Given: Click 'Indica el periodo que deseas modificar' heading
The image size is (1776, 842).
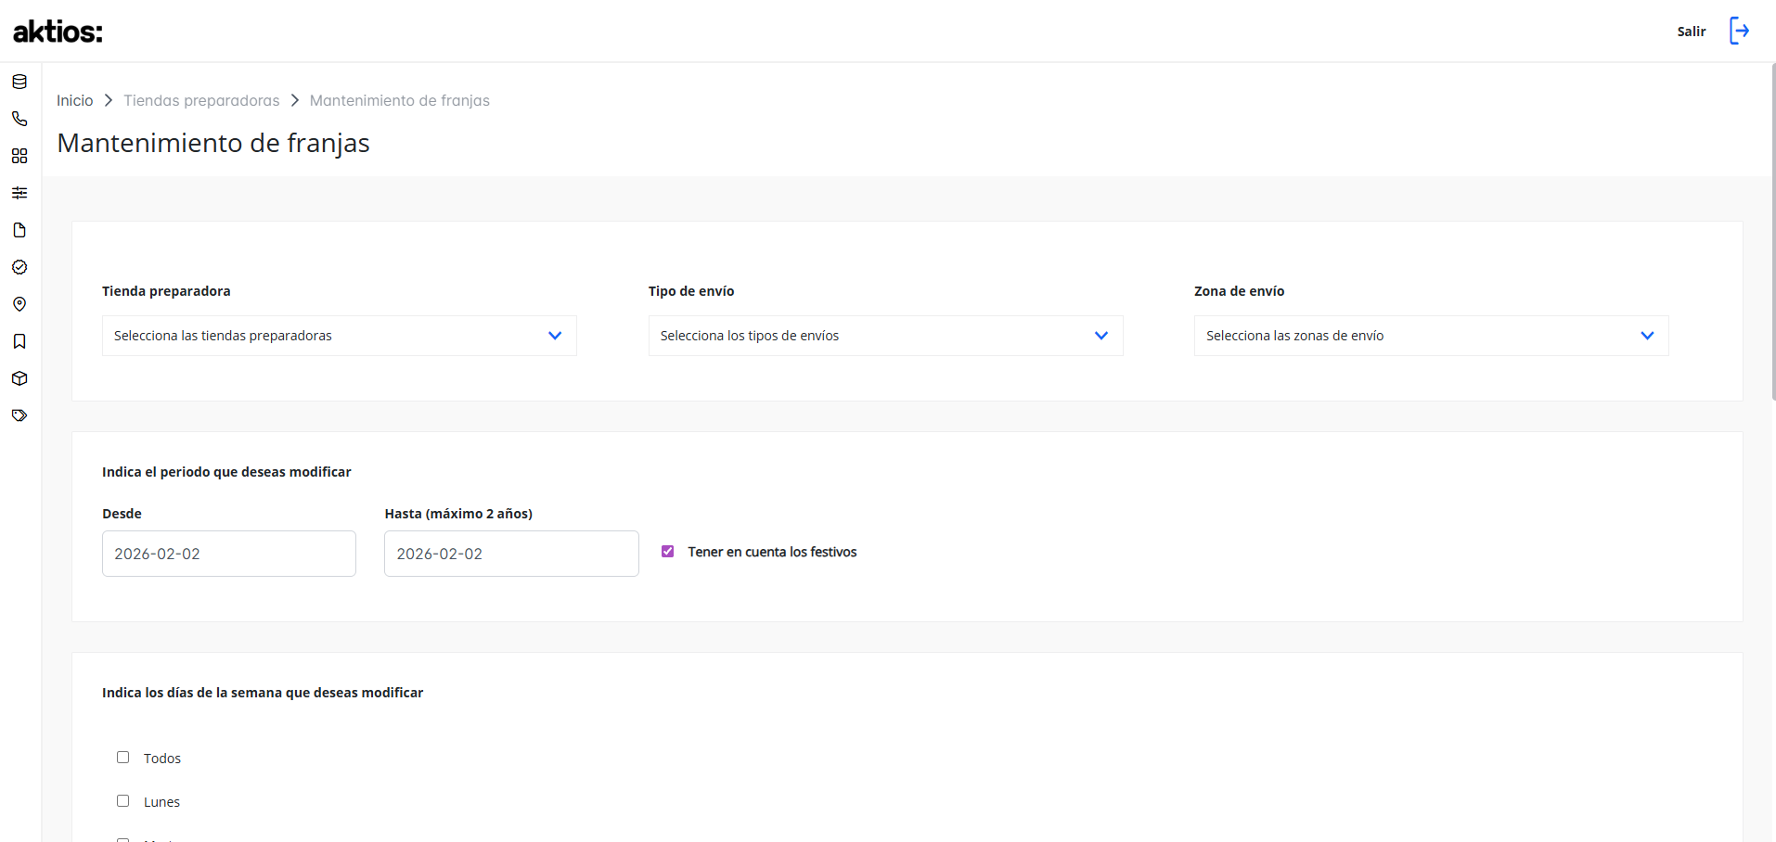Looking at the screenshot, I should tap(226, 472).
